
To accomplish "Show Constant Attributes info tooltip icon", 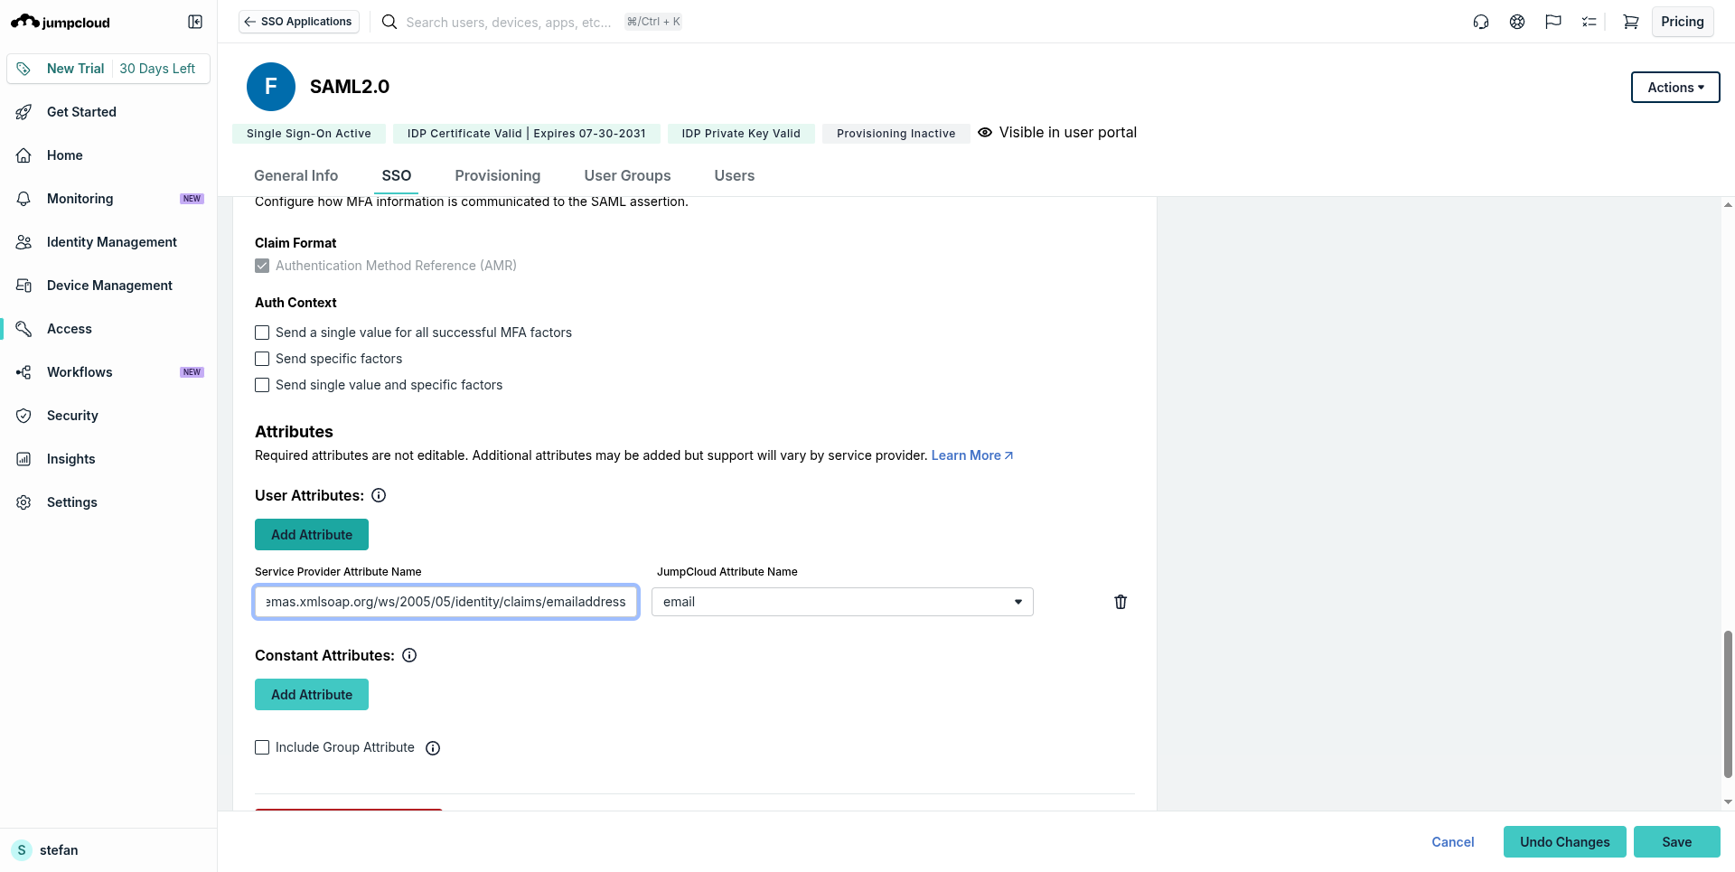I will pyautogui.click(x=409, y=655).
